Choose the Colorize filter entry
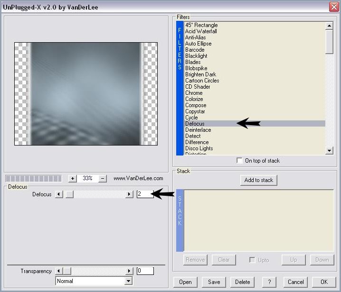The width and height of the screenshot is (341, 292). [x=194, y=99]
